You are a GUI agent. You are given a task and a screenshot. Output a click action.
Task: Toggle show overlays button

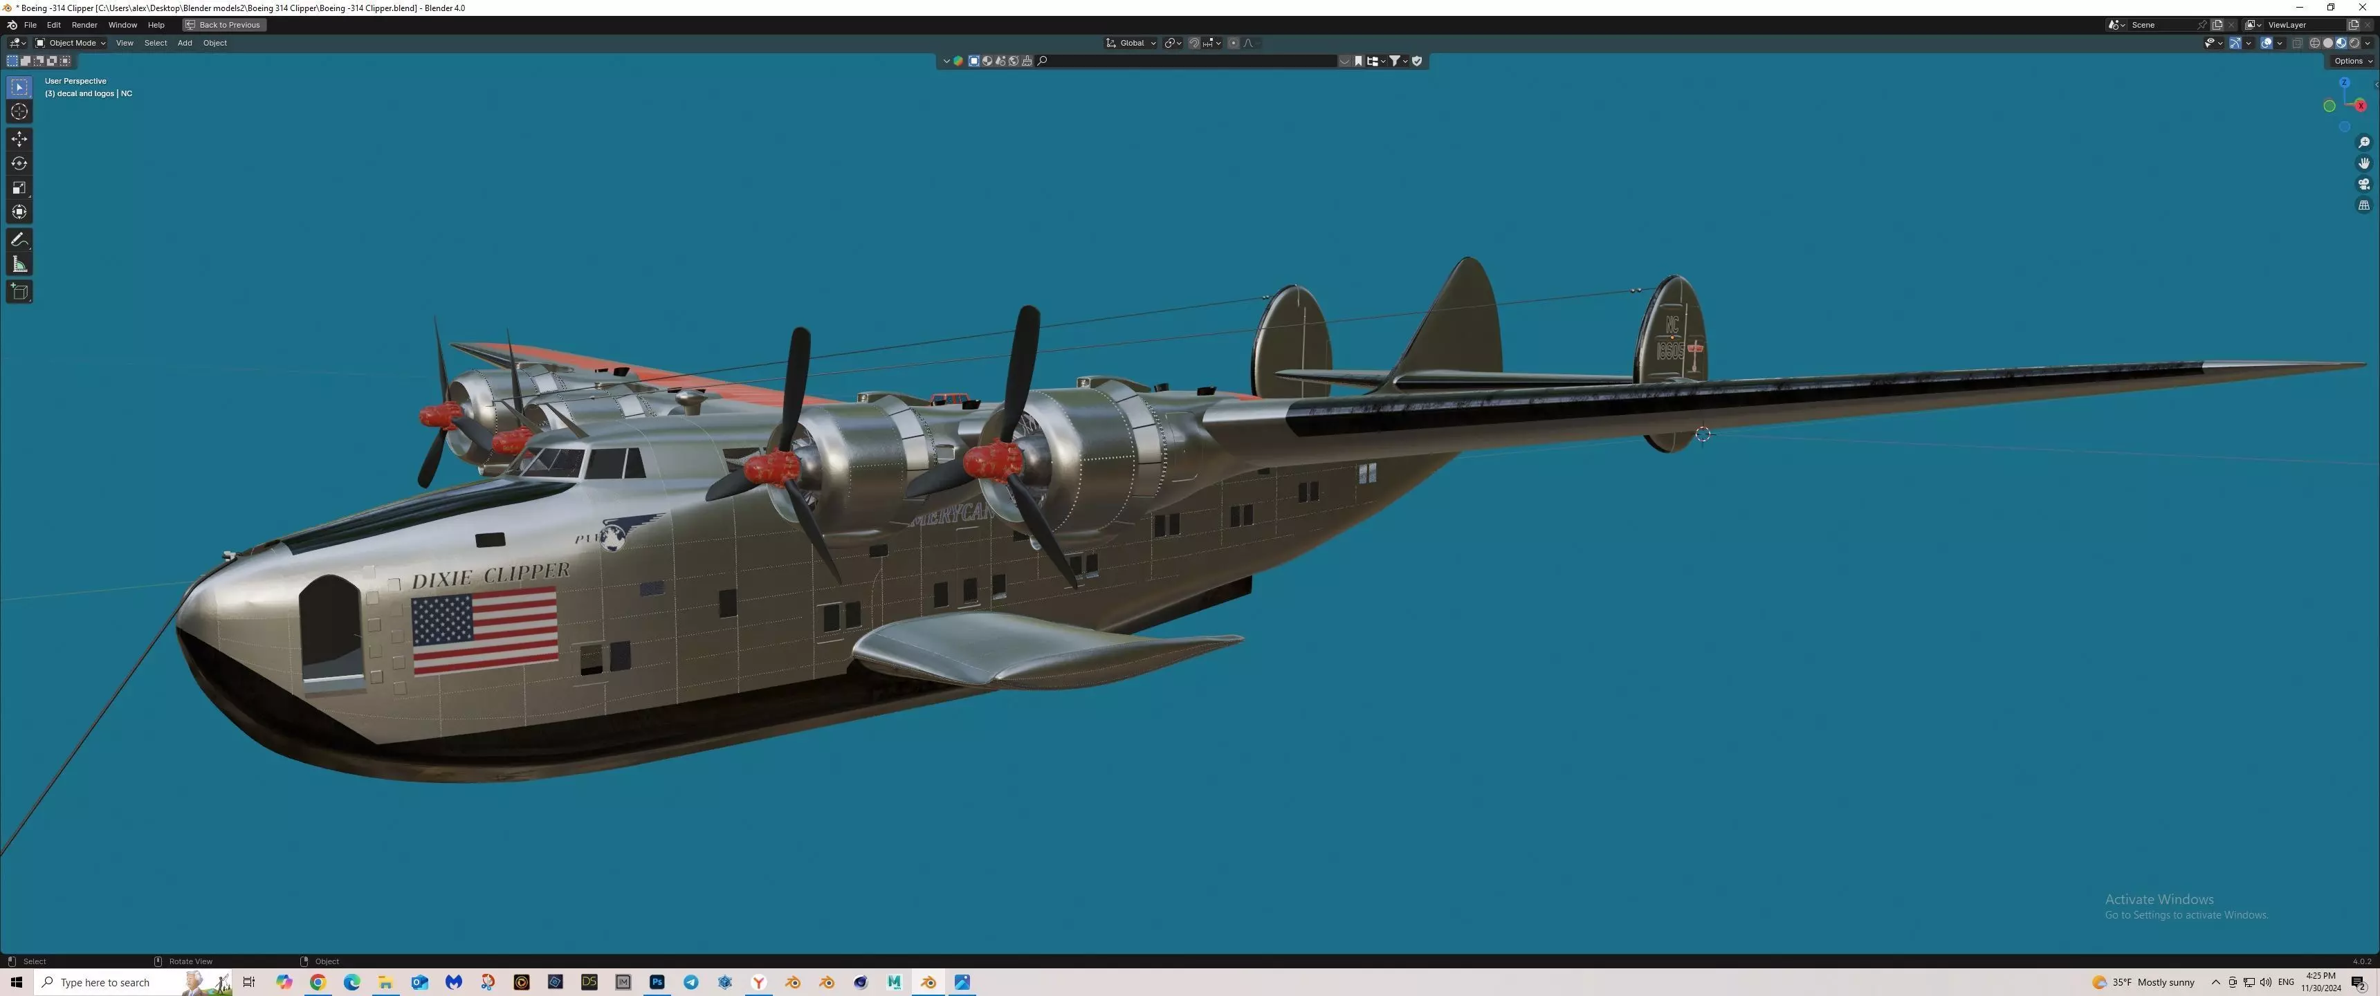pos(2267,42)
